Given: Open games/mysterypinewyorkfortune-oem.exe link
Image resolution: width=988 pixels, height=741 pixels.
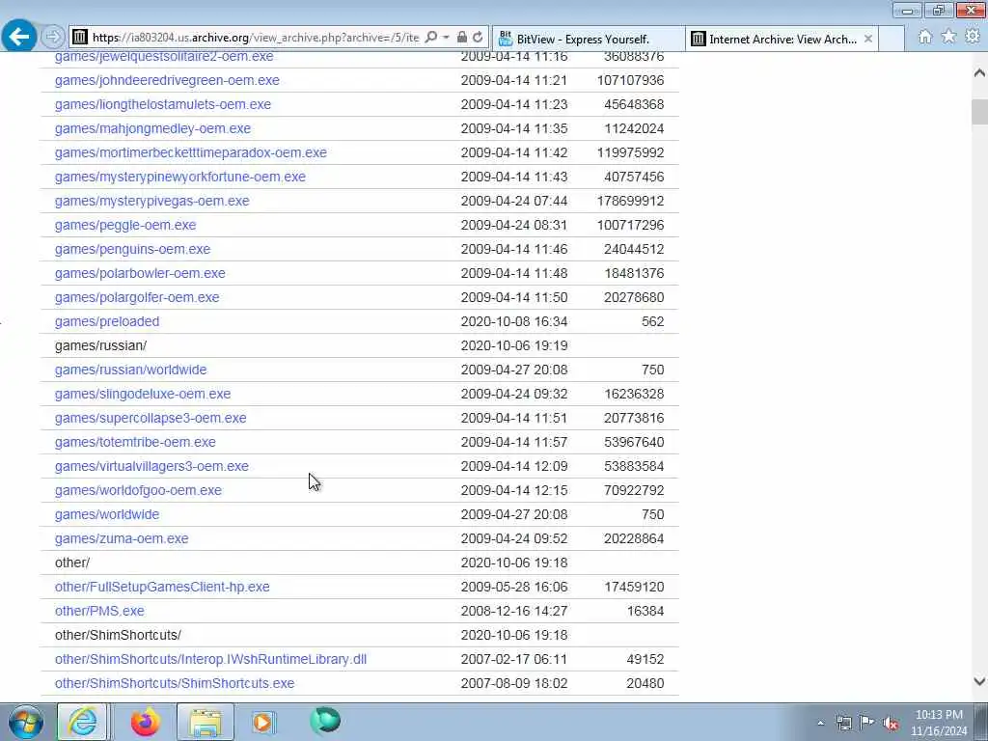Looking at the screenshot, I should tap(179, 178).
